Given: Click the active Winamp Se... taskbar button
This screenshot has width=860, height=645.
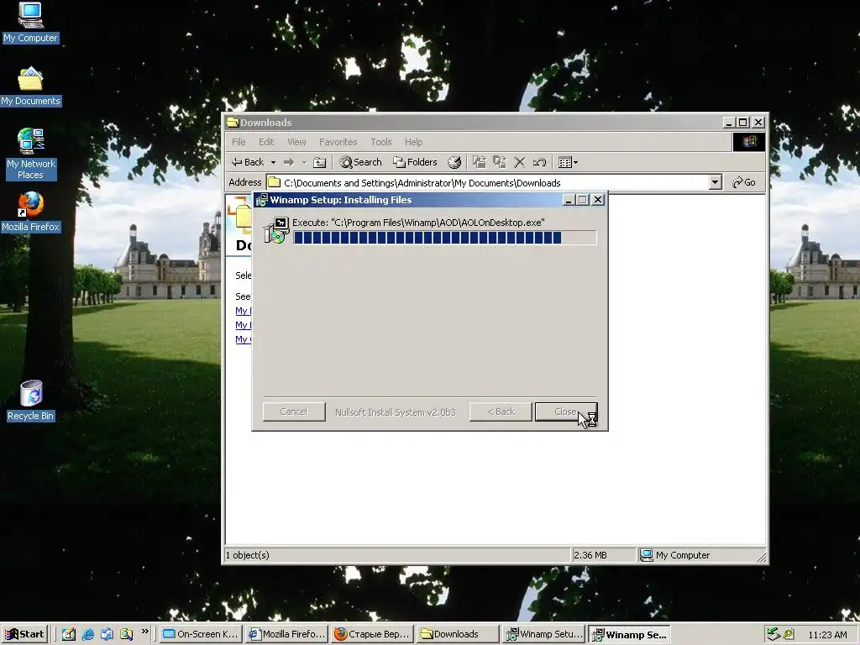Looking at the screenshot, I should coord(629,635).
